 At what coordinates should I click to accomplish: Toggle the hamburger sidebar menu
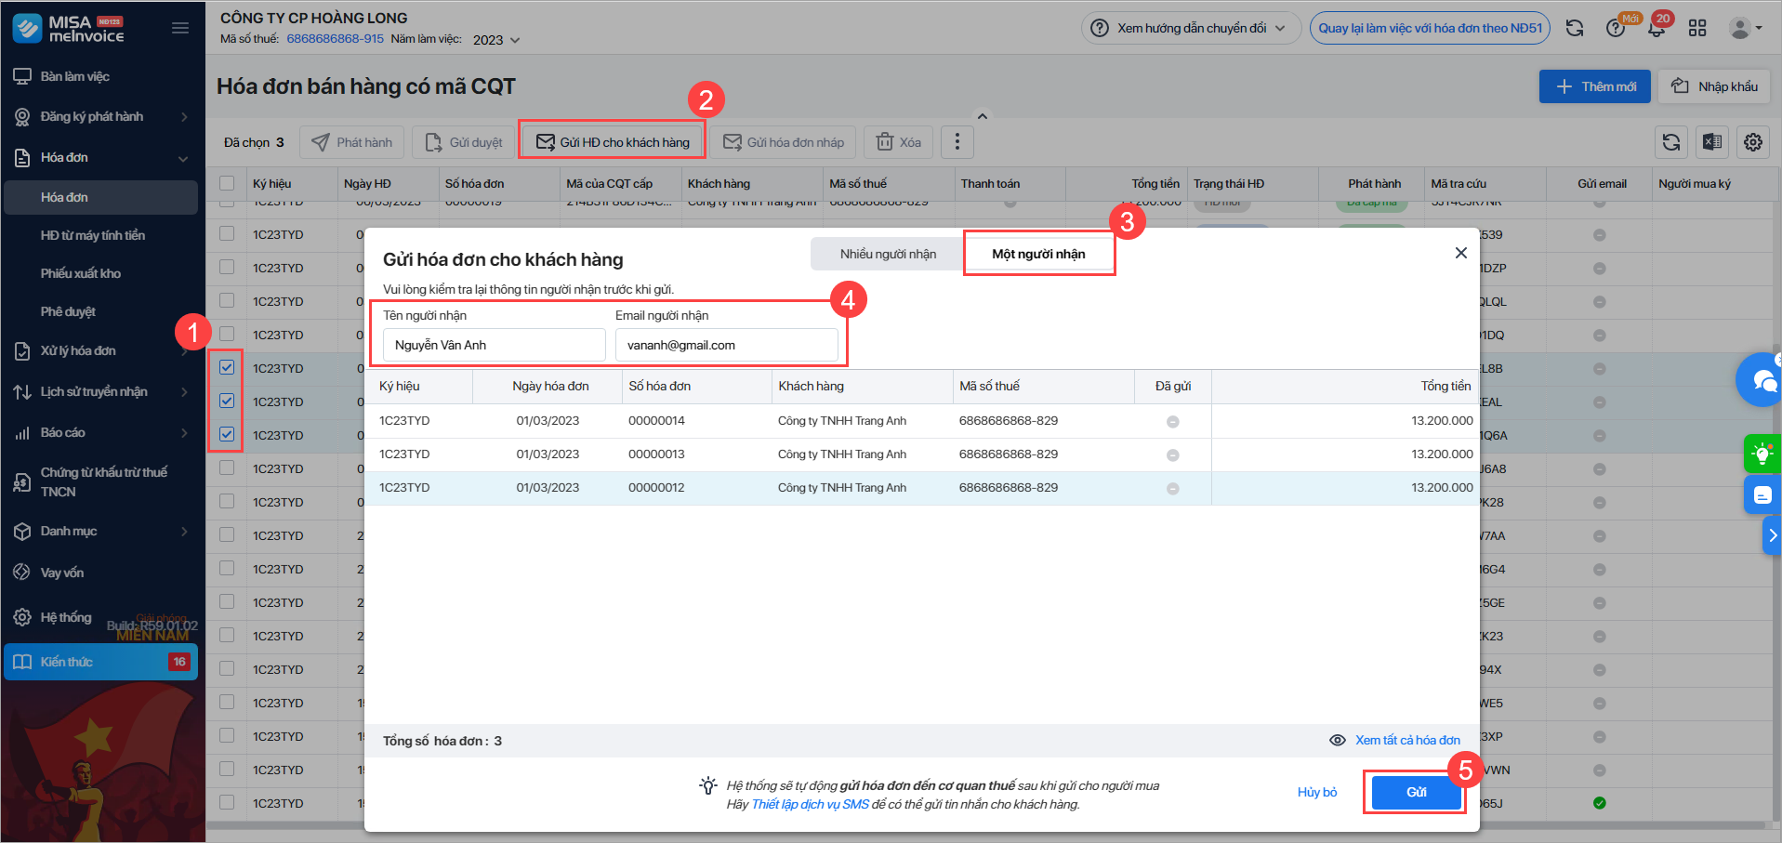pos(180,28)
